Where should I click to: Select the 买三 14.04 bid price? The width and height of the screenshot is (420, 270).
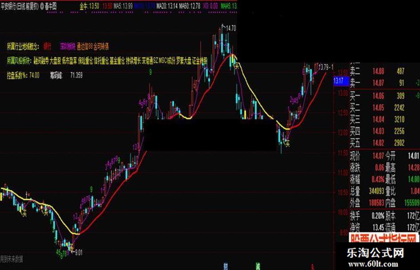[378, 120]
